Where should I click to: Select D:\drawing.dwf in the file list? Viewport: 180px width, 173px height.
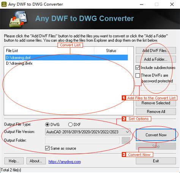click(66, 58)
